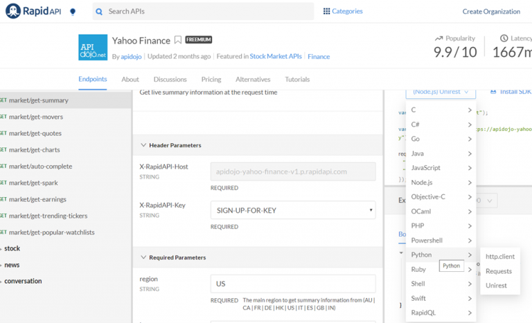Open the Stock Market APIs link
Image resolution: width=532 pixels, height=323 pixels.
click(276, 57)
